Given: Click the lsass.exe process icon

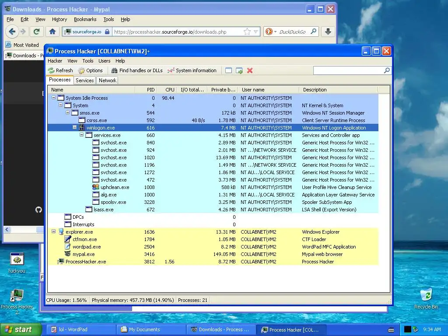Looking at the screenshot, I should 89,210.
